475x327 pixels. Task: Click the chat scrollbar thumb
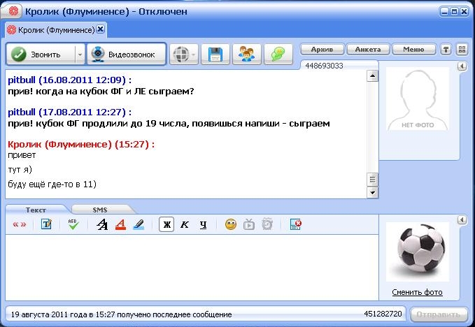372,180
